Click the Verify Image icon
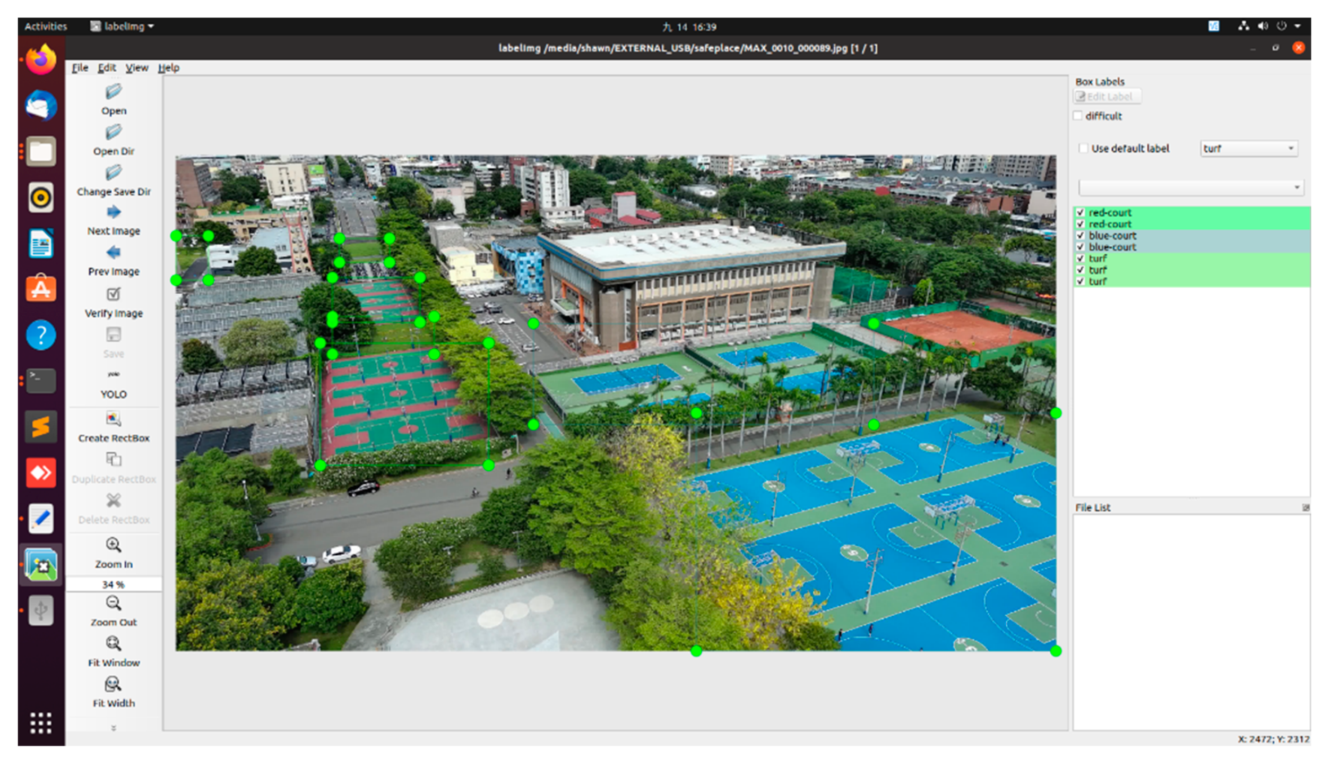This screenshot has width=1331, height=766. [113, 294]
